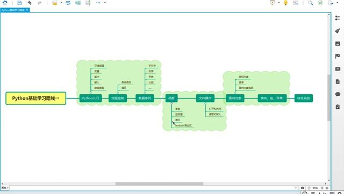
Task: Click the vertical scrollbar up arrow
Action: click(x=328, y=15)
